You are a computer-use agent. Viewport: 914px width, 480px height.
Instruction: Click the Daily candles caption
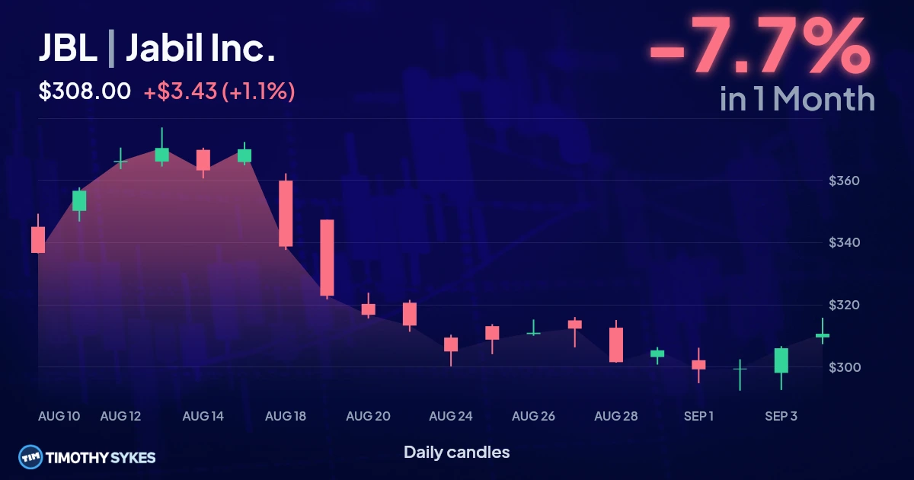click(x=456, y=452)
